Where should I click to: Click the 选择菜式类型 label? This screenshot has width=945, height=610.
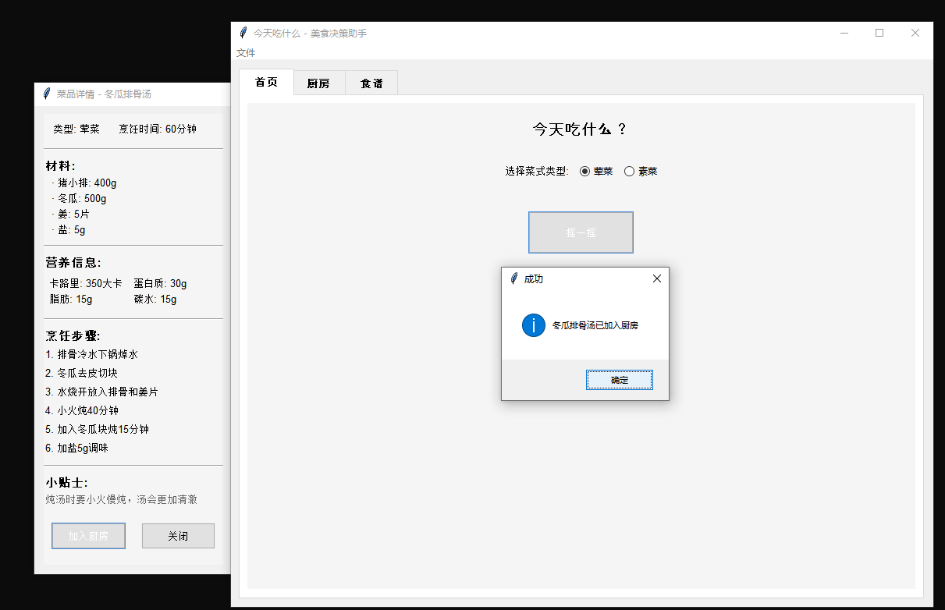538,172
